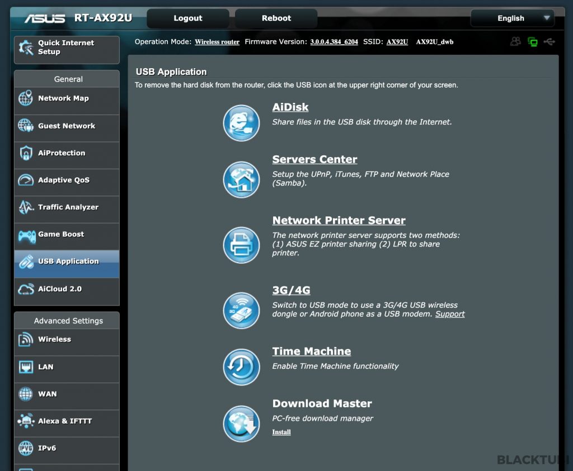Click the 3G/4G USB dongle icon

[241, 311]
